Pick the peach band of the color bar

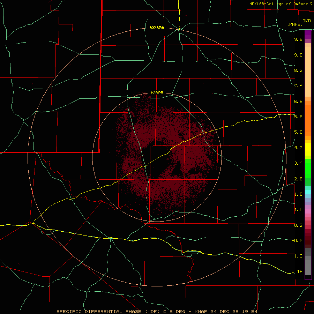pos(308,72)
